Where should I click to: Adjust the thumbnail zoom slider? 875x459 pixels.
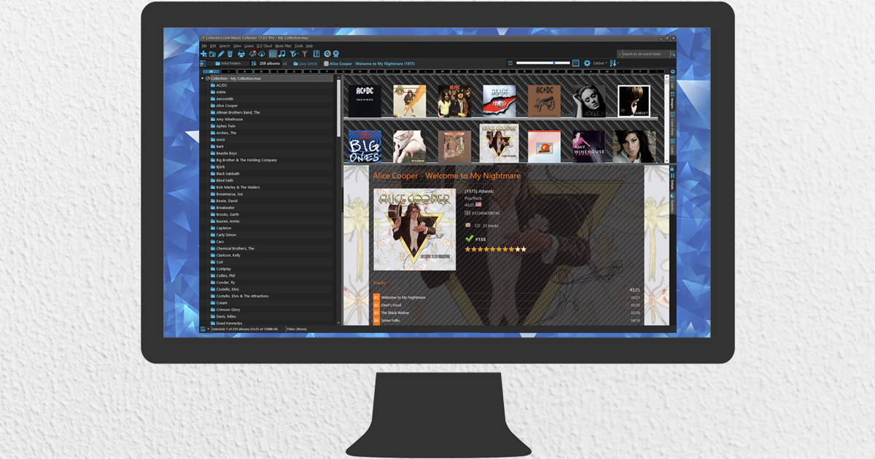coord(555,63)
